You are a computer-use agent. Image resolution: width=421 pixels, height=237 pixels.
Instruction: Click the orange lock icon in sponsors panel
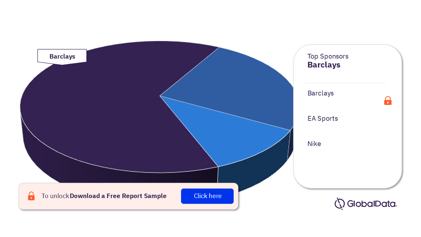(388, 101)
